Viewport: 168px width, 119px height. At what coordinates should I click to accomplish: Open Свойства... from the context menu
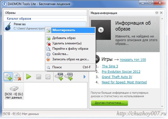point(70,54)
